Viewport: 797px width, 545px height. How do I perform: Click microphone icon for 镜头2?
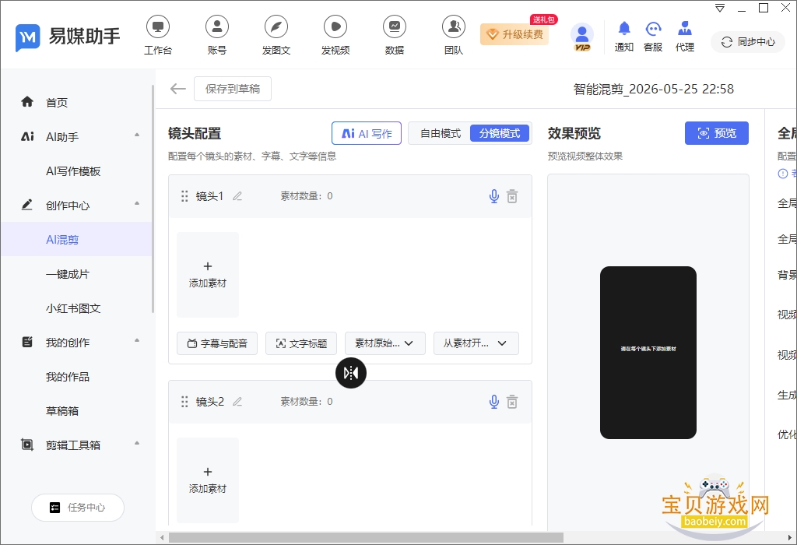(x=493, y=402)
